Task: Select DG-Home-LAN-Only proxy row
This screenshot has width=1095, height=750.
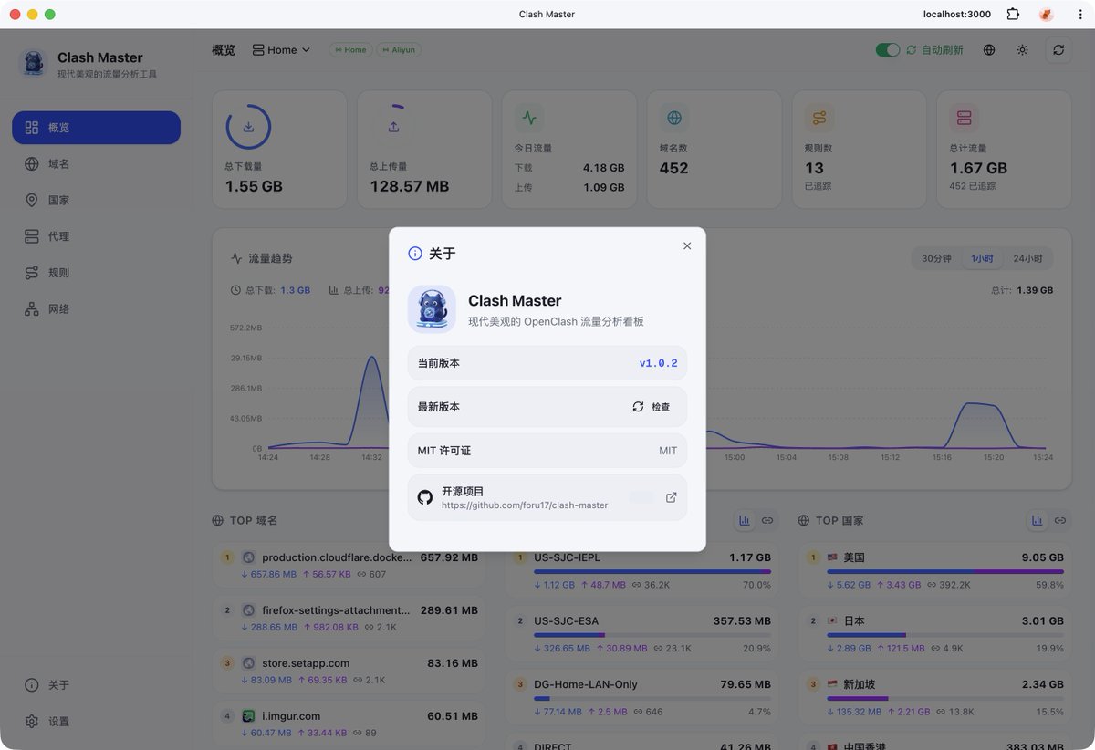Action: [x=641, y=698]
